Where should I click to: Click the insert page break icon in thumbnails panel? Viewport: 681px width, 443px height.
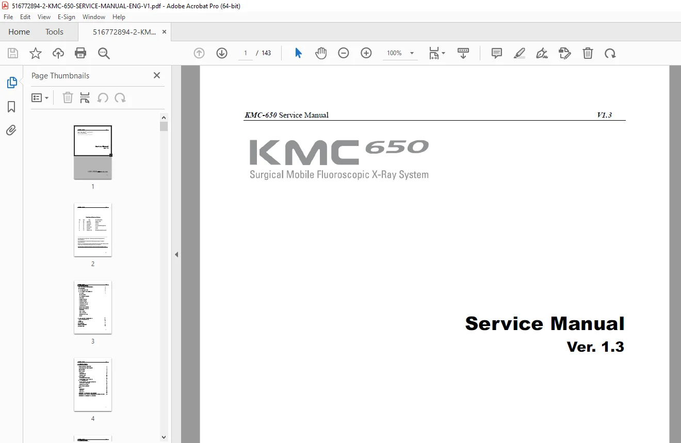tap(85, 98)
